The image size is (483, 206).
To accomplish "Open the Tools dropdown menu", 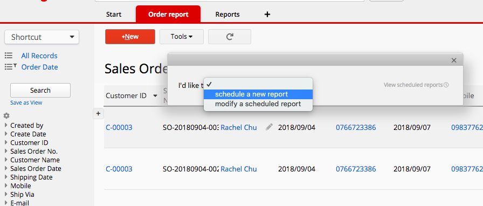I will 182,37.
